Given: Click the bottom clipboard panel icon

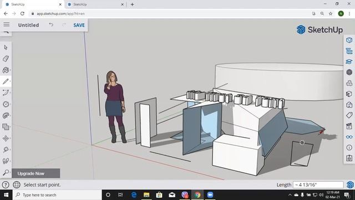Looking at the screenshot, I should (349, 158).
